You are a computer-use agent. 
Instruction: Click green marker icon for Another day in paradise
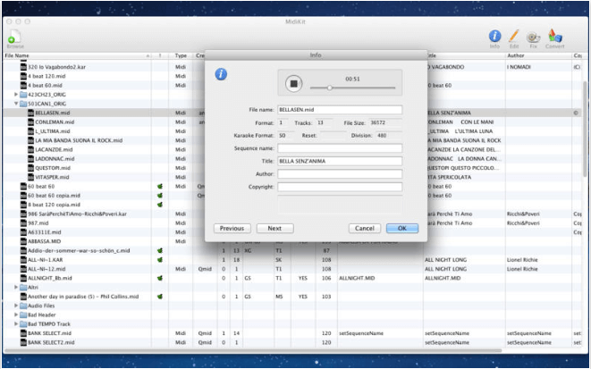(x=160, y=297)
